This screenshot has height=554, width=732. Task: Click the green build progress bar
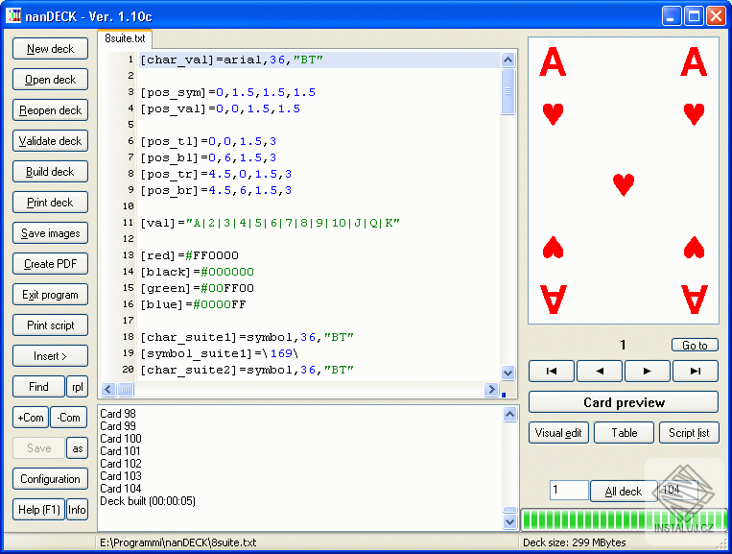(x=624, y=519)
